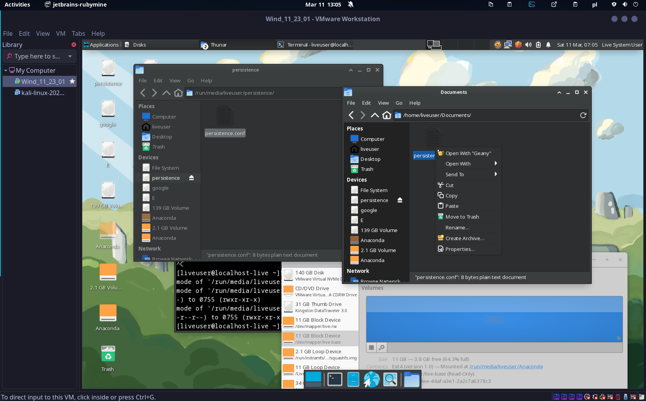Stop volume button in Disks window
The width and height of the screenshot is (646, 401).
pyautogui.click(x=371, y=348)
